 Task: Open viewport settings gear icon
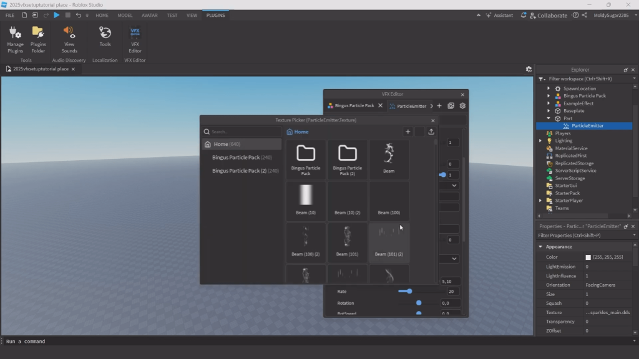[529, 69]
